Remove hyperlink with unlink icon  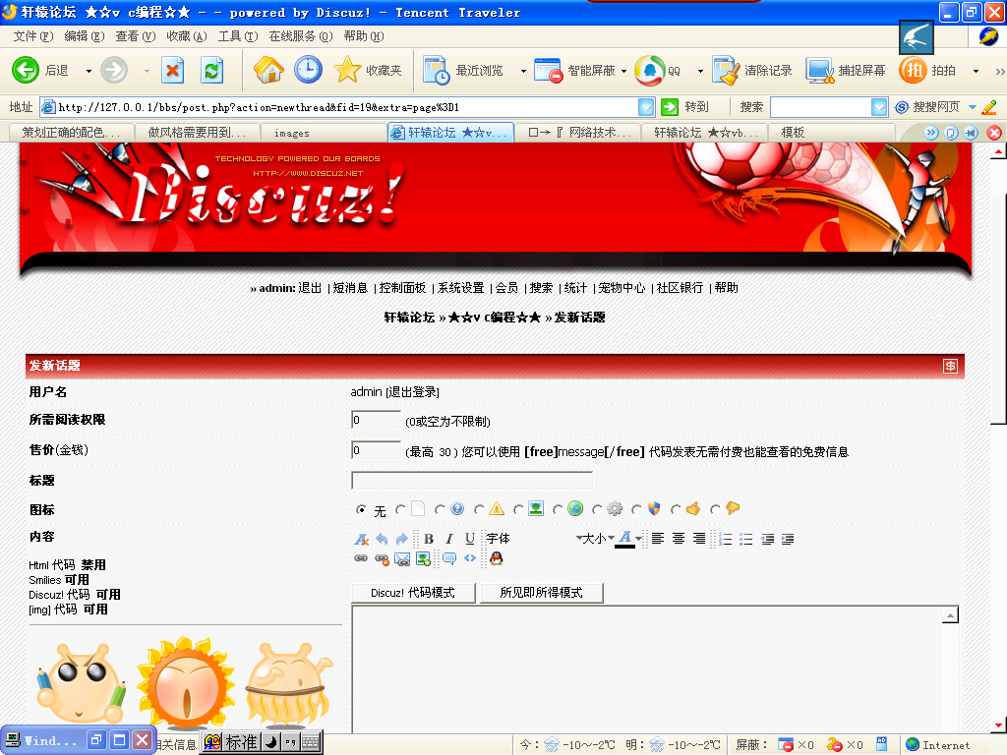coord(382,559)
